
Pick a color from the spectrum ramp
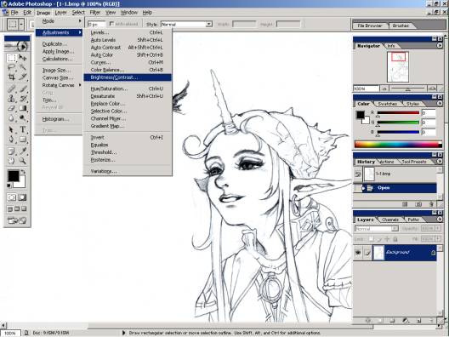[398, 144]
